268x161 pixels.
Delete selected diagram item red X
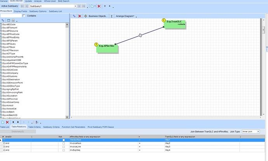(80, 16)
